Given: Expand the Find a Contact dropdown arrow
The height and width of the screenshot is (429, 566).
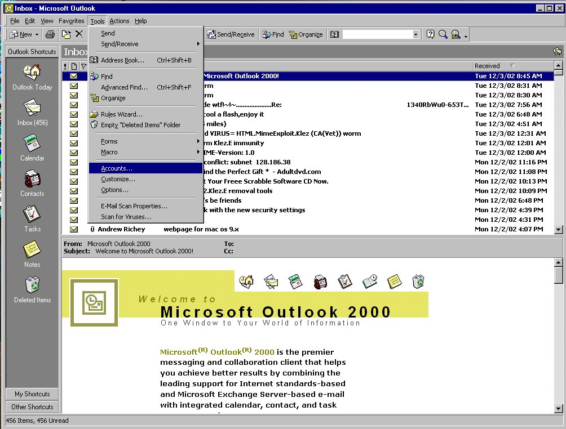Looking at the screenshot, I should [416, 34].
